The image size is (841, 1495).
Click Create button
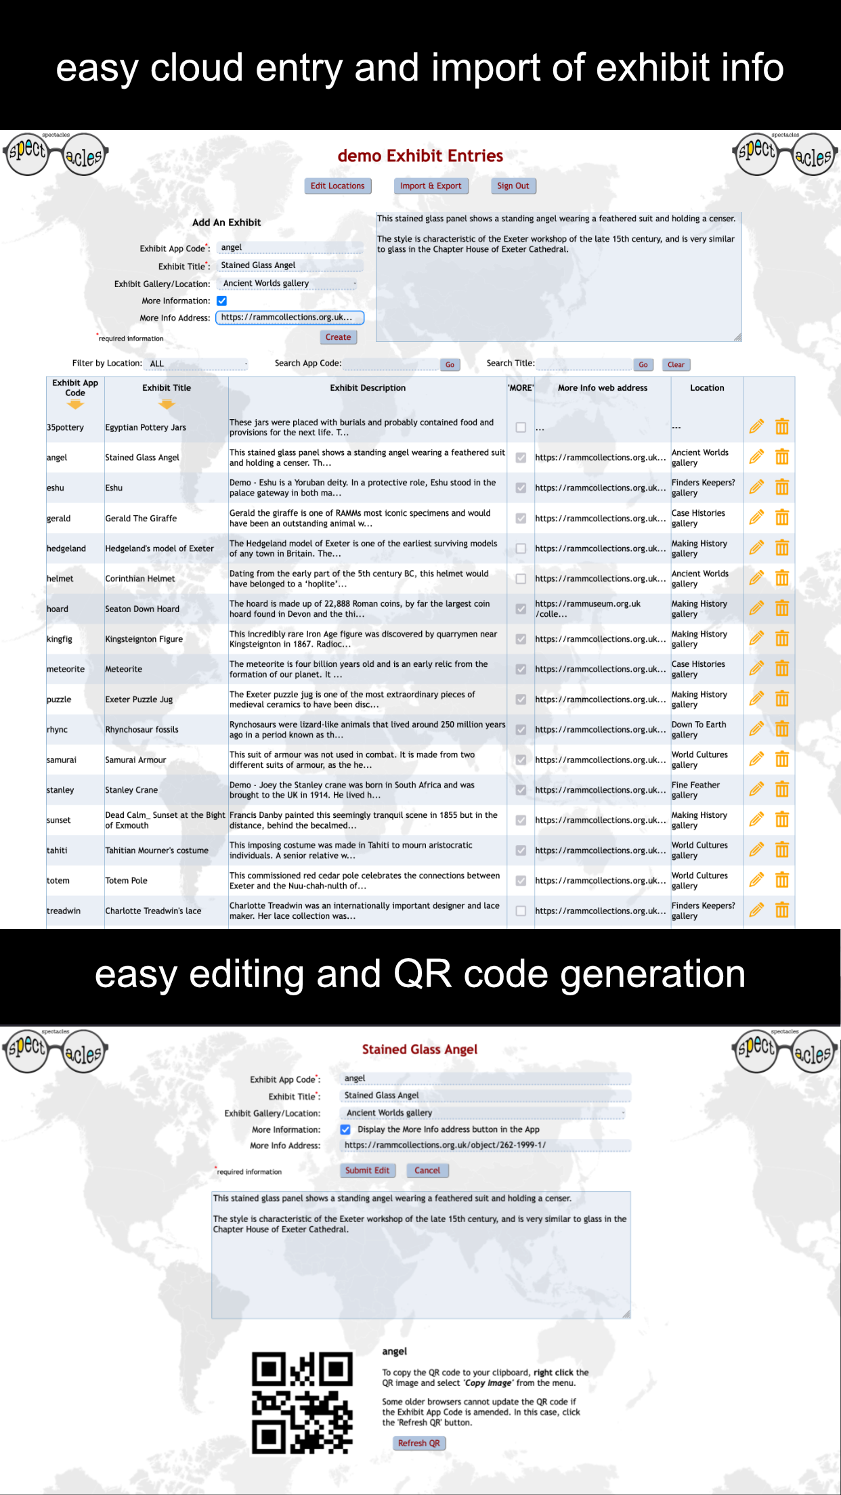[x=338, y=337]
